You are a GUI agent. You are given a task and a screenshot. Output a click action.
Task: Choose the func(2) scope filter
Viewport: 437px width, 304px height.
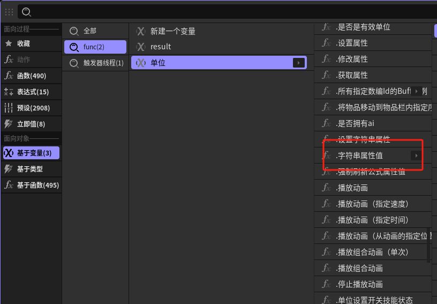[x=95, y=47]
